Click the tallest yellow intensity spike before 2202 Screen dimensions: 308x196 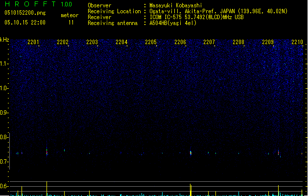point(47,189)
